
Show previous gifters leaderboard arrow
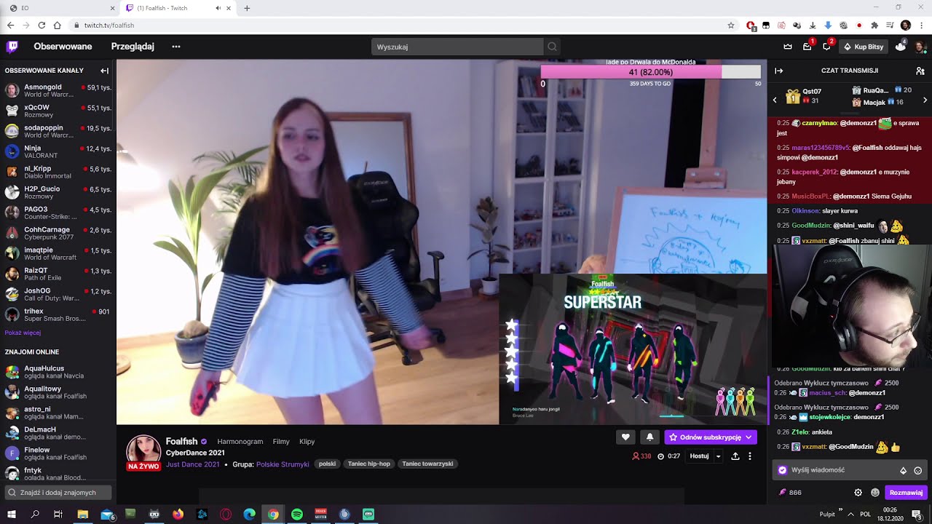pos(775,100)
